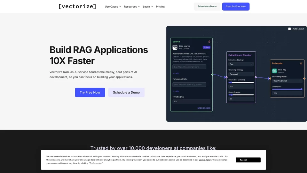Screen dimensions: 307x173
Task: Click the Throttle (ms) value field
Action: [191, 102]
